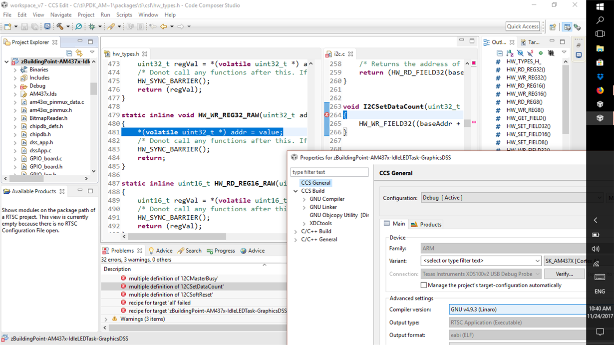Toggle hide fields in Outline
The height and width of the screenshot is (345, 614).
tap(520, 52)
